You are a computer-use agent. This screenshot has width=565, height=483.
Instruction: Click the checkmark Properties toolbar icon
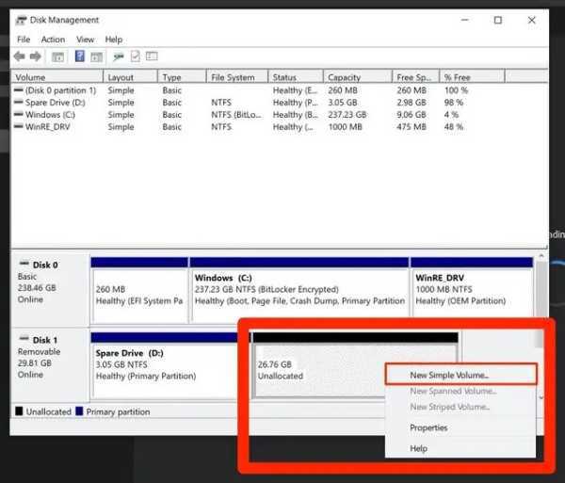(x=136, y=56)
